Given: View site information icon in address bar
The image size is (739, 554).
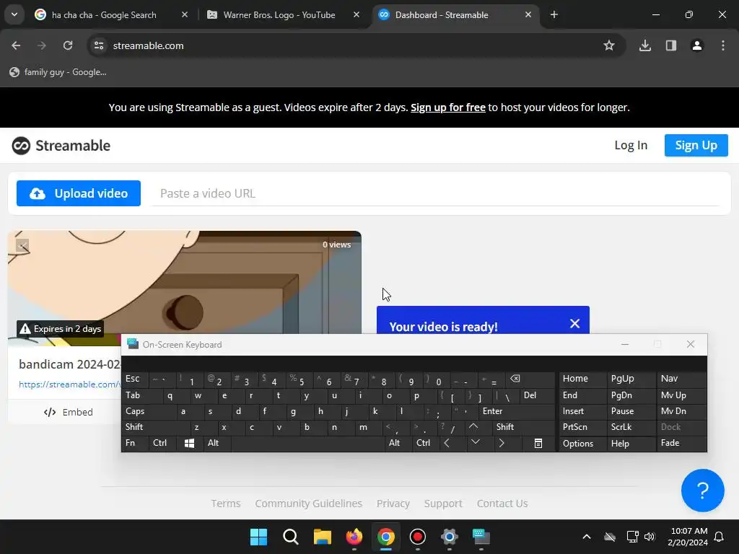Looking at the screenshot, I should (x=98, y=45).
